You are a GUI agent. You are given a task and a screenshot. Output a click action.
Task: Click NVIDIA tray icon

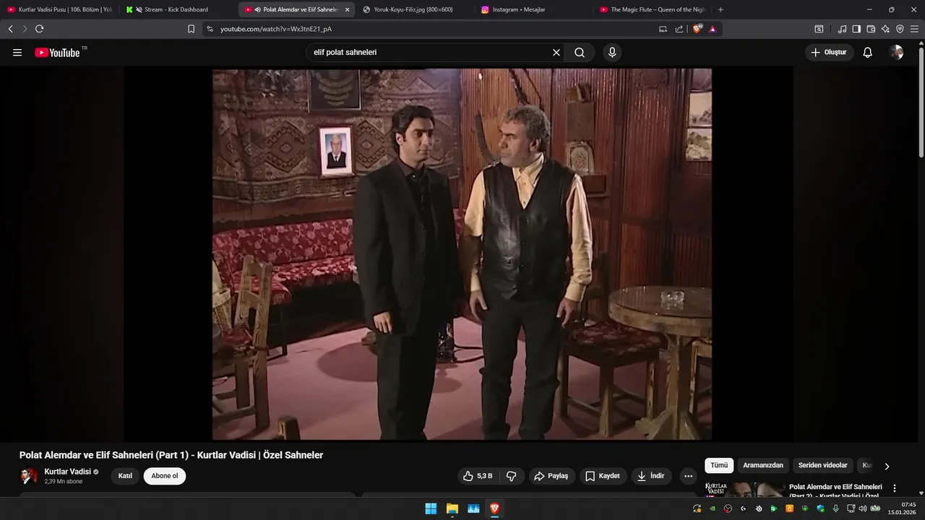(x=713, y=508)
